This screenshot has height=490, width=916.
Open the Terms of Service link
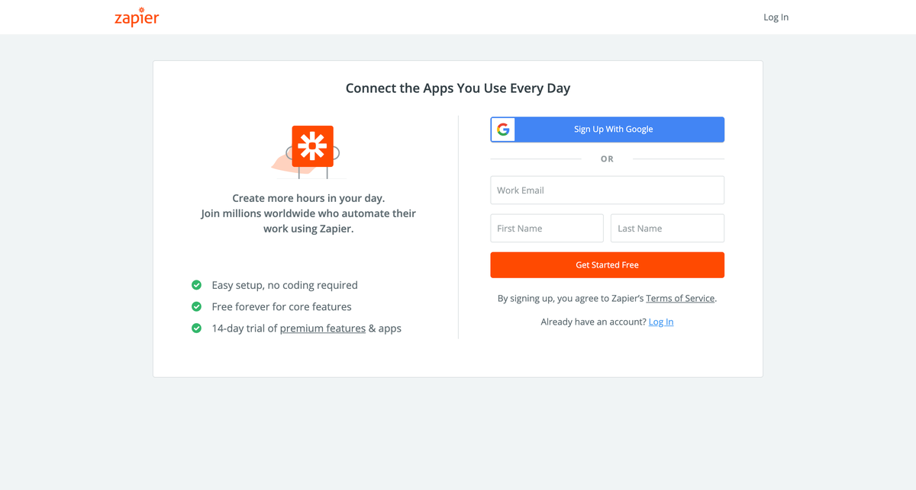pos(680,299)
